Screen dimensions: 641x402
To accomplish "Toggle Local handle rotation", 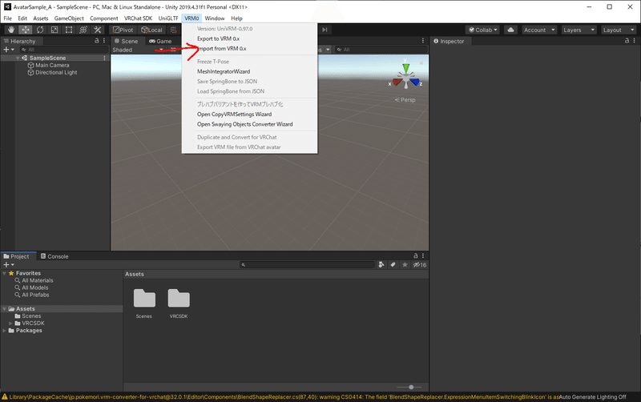I will point(151,30).
